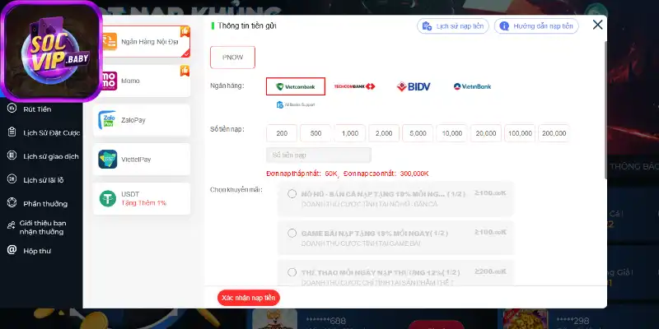Click the SOC VIP .BABY logo
Image resolution: width=659 pixels, height=329 pixels.
point(51,51)
